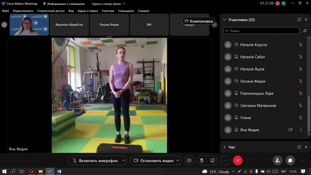This screenshot has height=175, width=311.
Task: Pop out the Участники panel
Action: click(299, 19)
